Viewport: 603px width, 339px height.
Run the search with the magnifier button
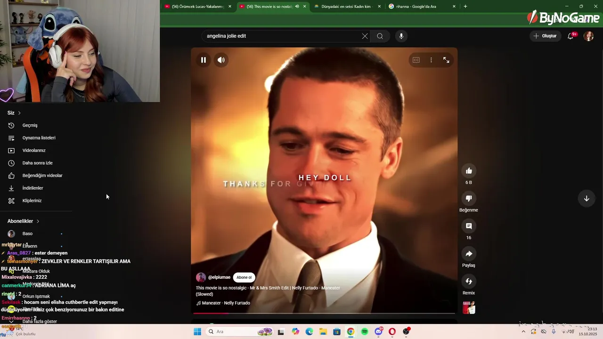(380, 36)
